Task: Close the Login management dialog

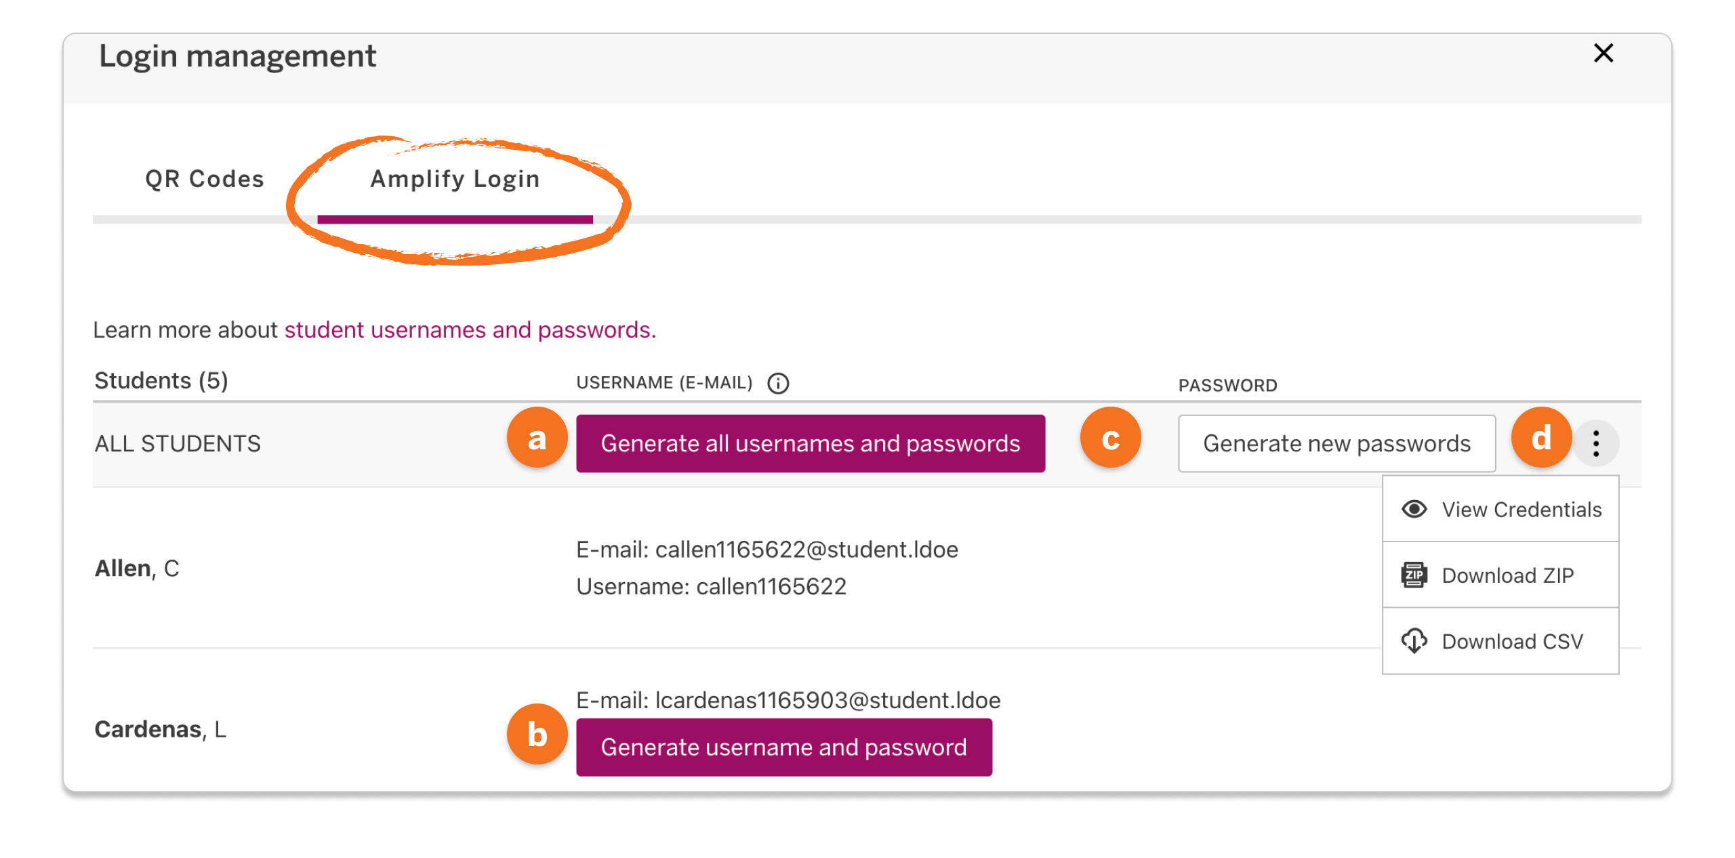Action: click(1604, 54)
